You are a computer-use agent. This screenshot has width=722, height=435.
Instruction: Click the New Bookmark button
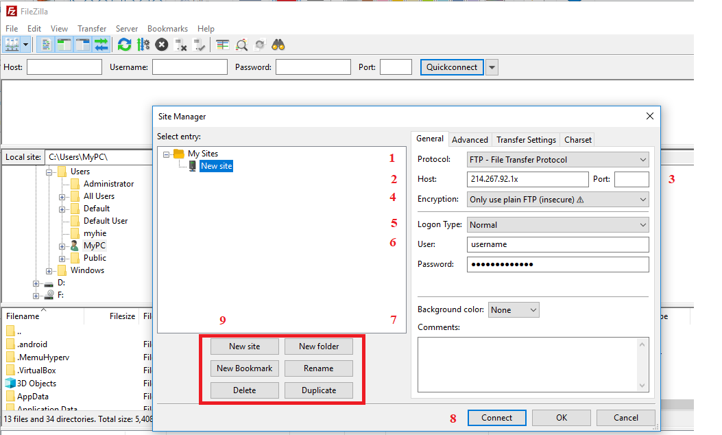pos(245,368)
